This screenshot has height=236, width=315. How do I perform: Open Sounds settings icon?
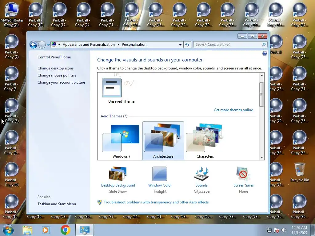point(201,174)
